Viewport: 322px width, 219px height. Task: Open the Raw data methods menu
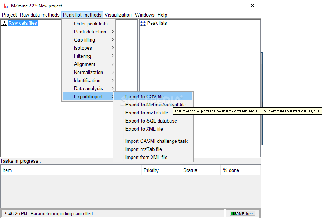(x=39, y=15)
